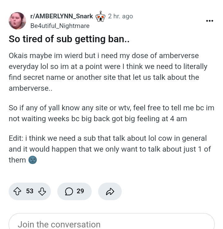Screen dimensions: 223x229
Task: Focus the 'Join the conversation' comment box
Action: (111, 221)
